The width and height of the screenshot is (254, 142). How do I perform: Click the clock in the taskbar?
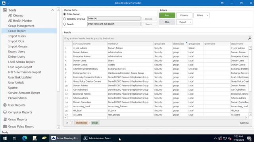[x=239, y=138]
